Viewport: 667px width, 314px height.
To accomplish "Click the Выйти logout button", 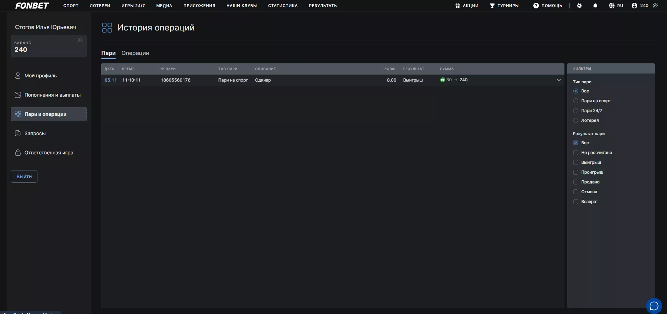I will (24, 176).
